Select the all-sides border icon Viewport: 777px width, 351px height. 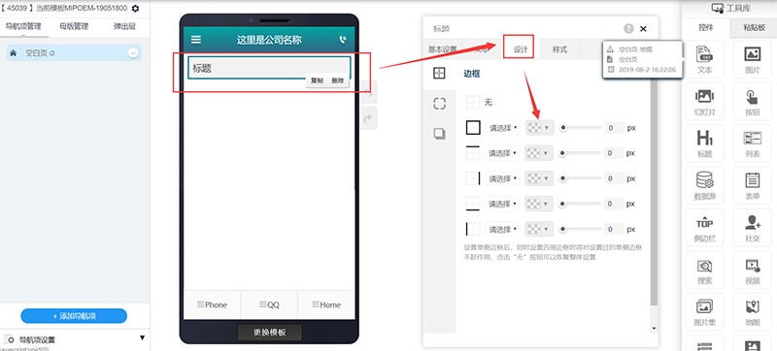coord(473,128)
